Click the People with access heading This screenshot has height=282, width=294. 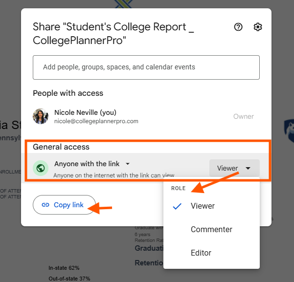(x=68, y=93)
